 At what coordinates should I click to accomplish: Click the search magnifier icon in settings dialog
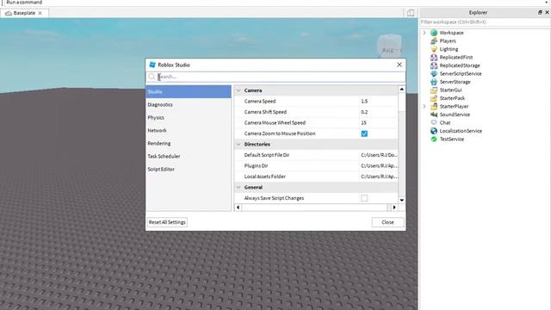pos(152,77)
